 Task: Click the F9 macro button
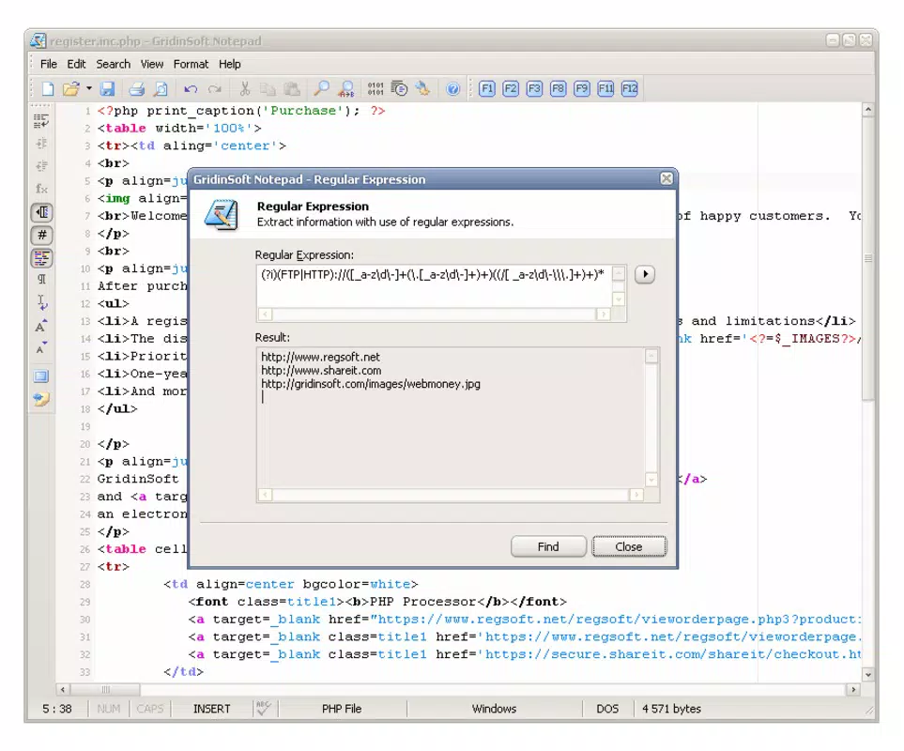[582, 89]
